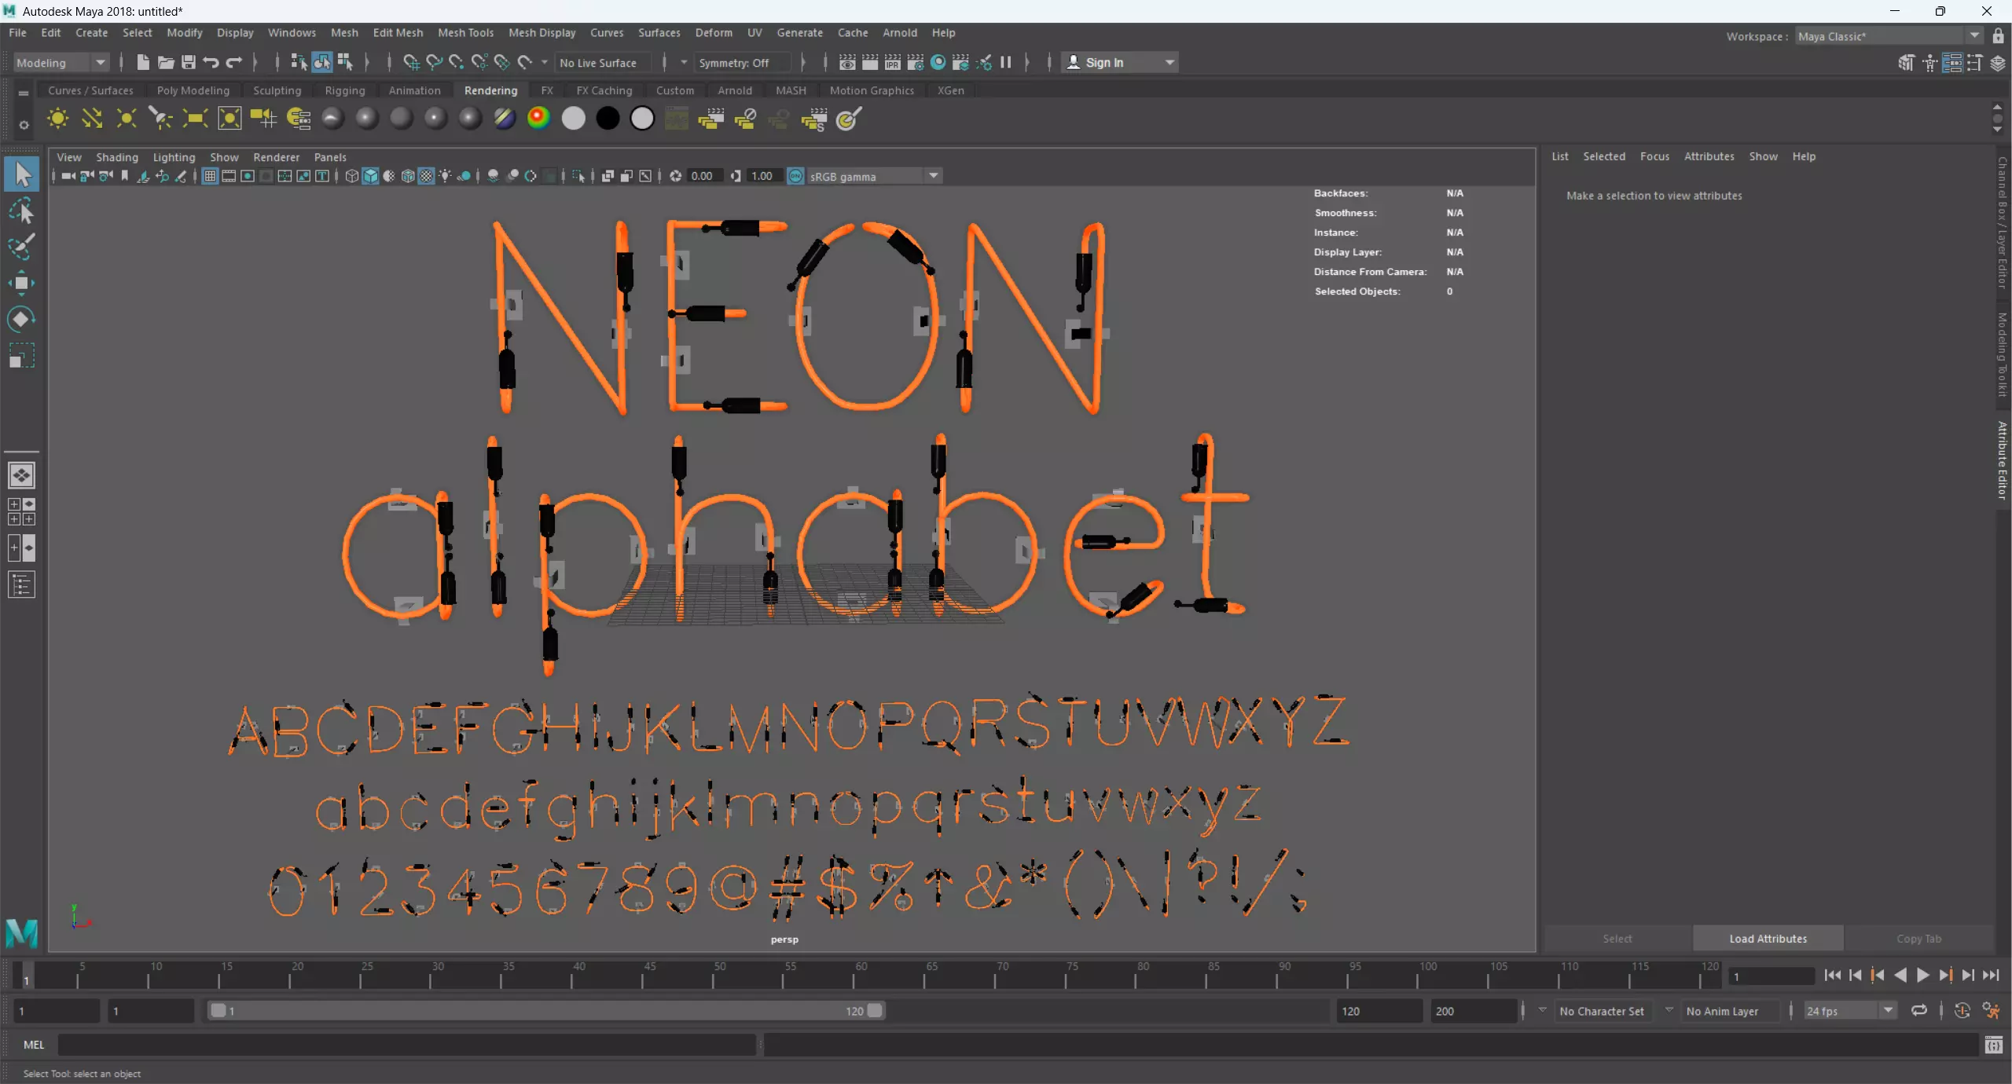Toggle snap to grids
The width and height of the screenshot is (2012, 1084).
pyautogui.click(x=411, y=63)
